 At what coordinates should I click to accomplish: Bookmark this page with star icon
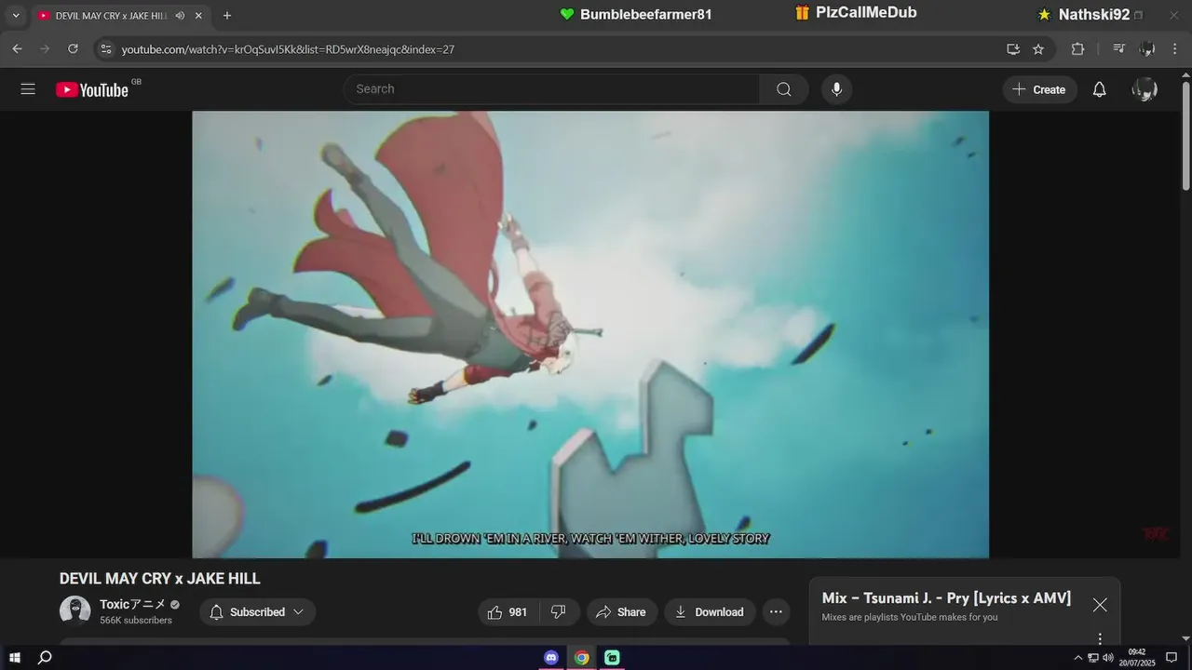point(1038,48)
